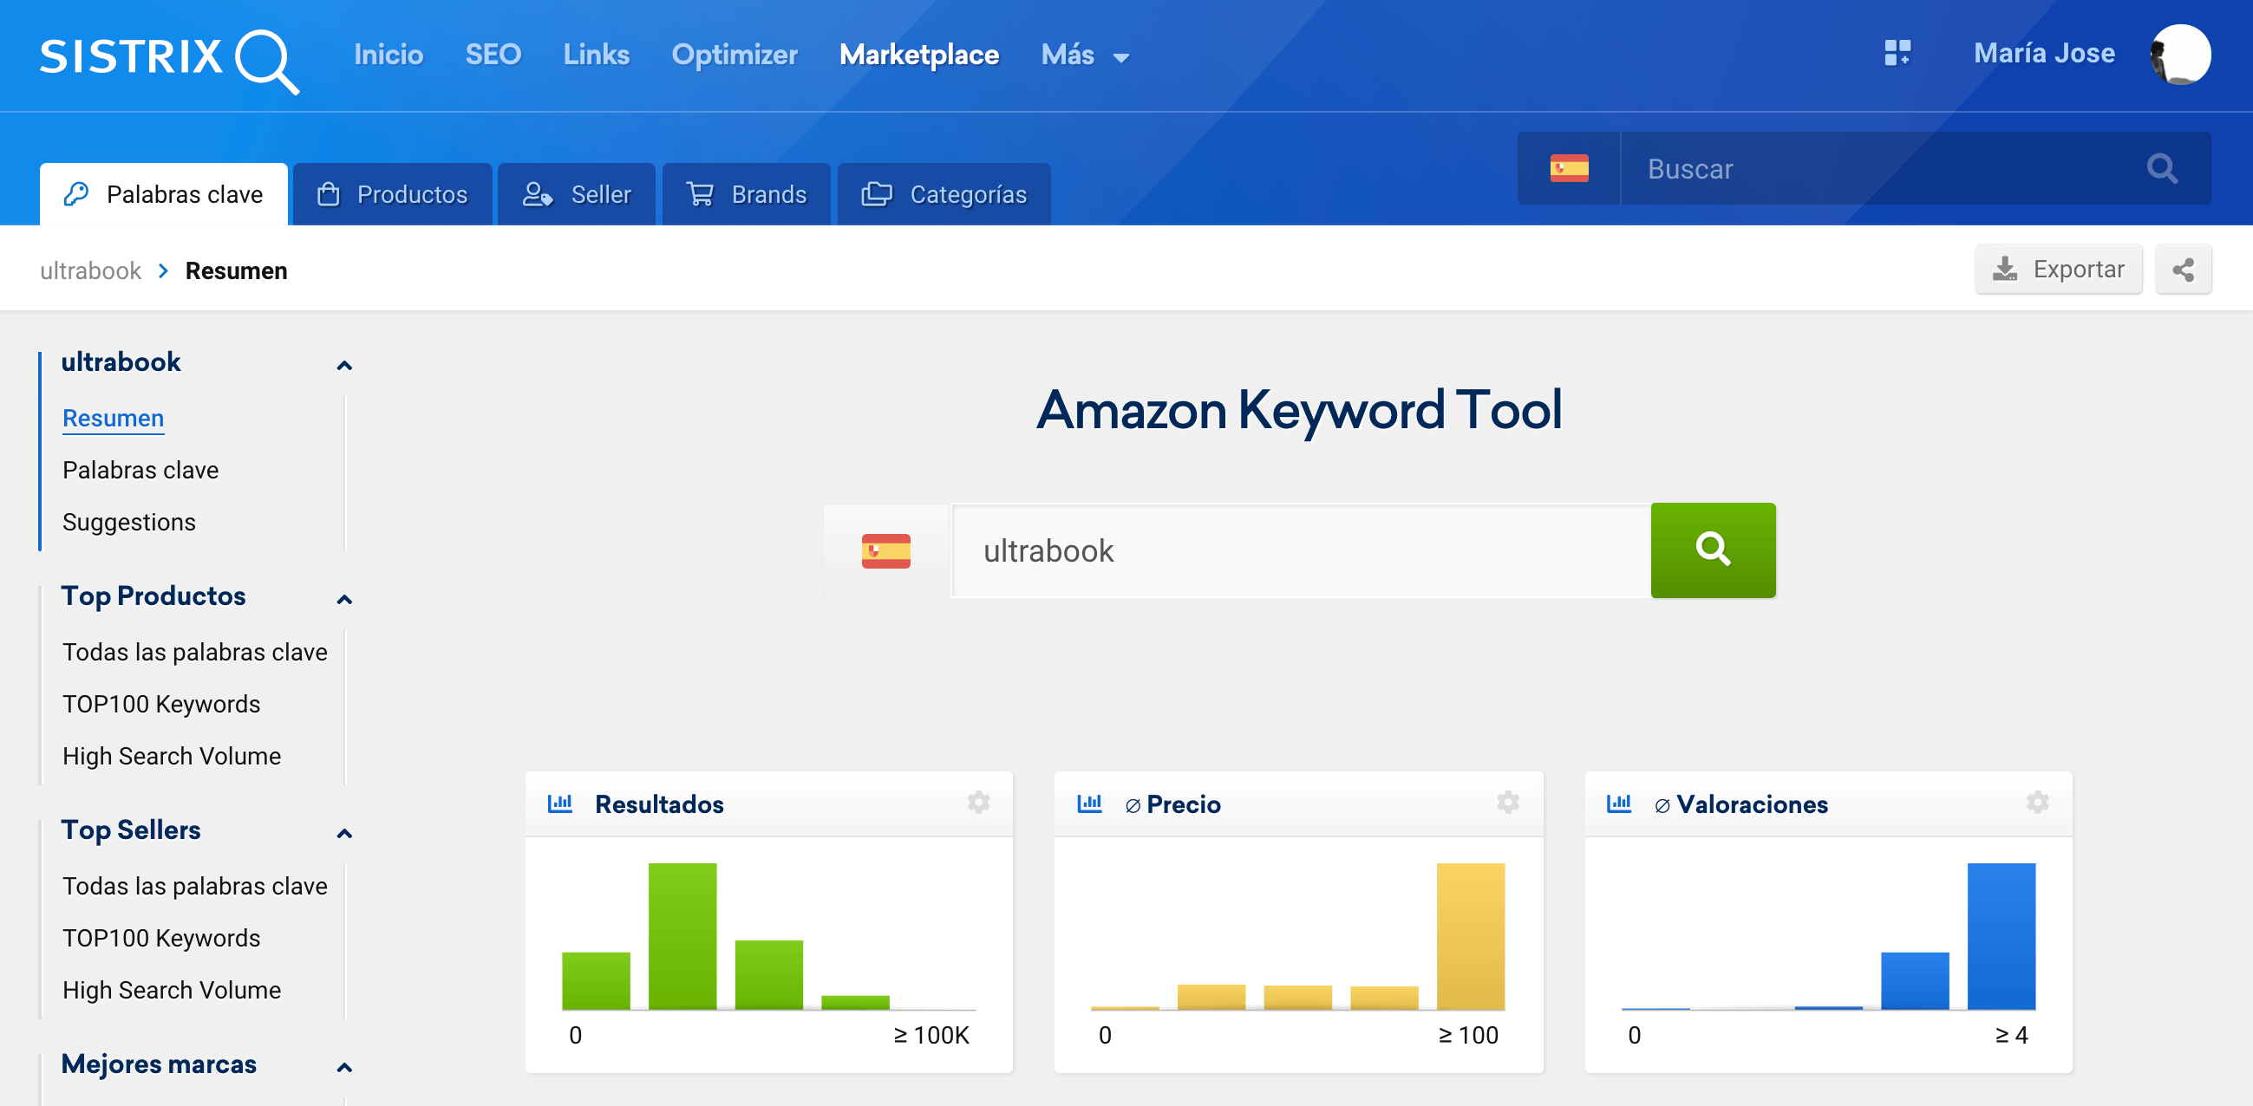This screenshot has width=2253, height=1106.
Task: Click the green search magnifier button
Action: coord(1712,550)
